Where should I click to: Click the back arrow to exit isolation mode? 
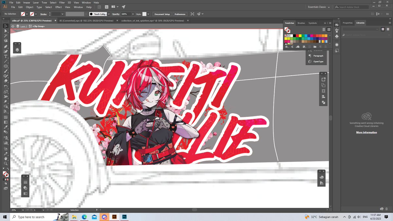13,26
